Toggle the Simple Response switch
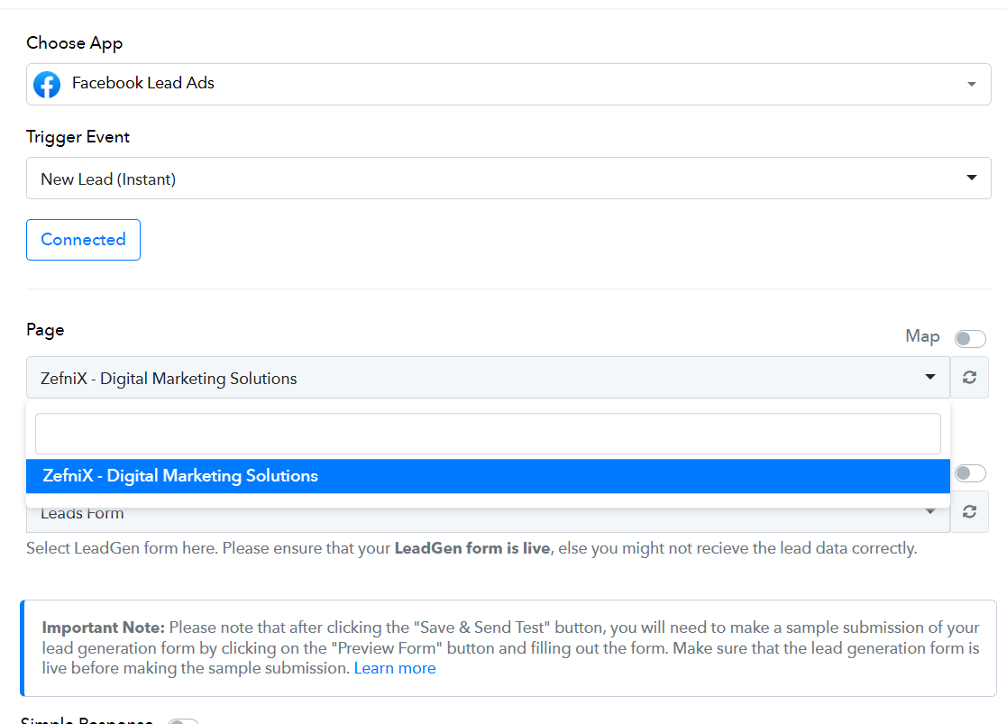The height and width of the screenshot is (724, 1007). pyautogui.click(x=183, y=721)
